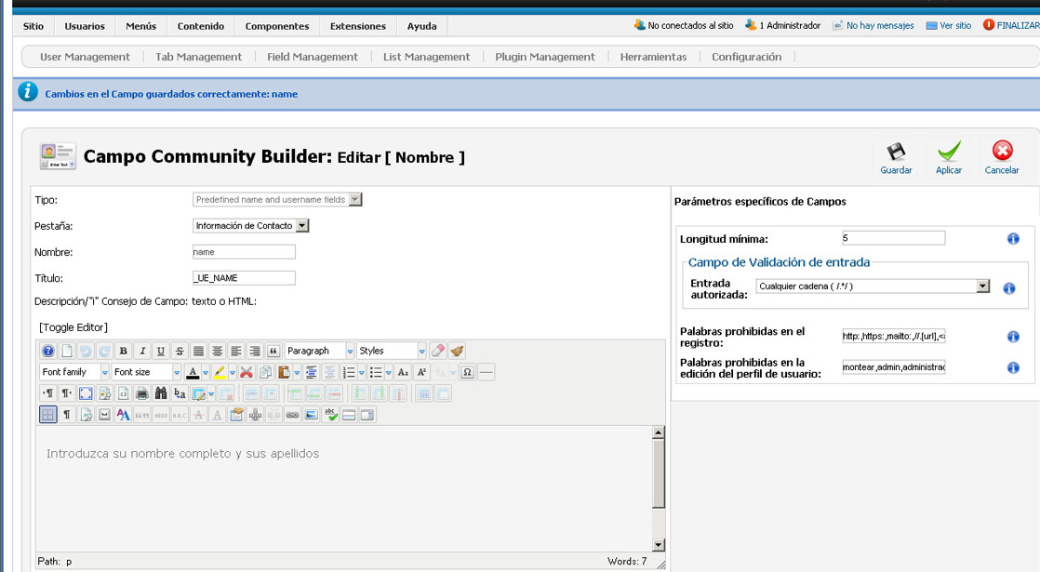Toggle center alignment in the editor
The image size is (1040, 572).
(217, 351)
